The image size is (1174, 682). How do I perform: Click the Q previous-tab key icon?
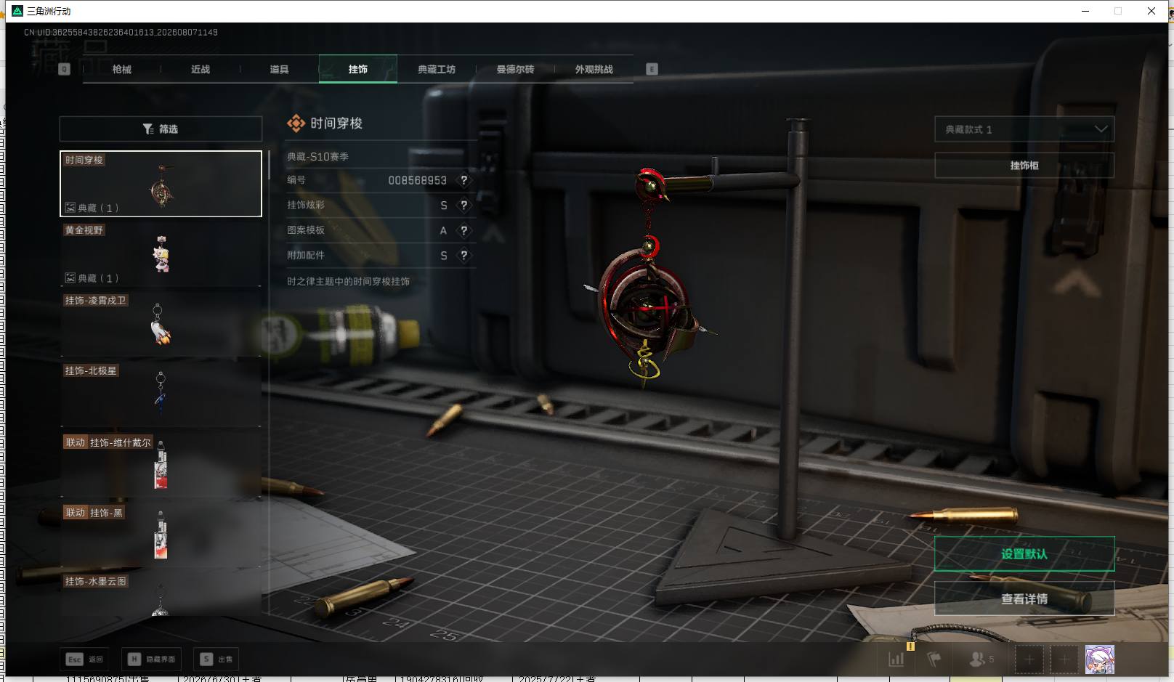[64, 69]
